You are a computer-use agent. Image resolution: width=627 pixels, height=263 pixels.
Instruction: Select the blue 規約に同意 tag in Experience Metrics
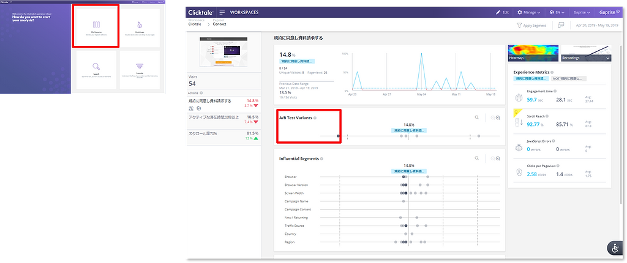(x=531, y=79)
